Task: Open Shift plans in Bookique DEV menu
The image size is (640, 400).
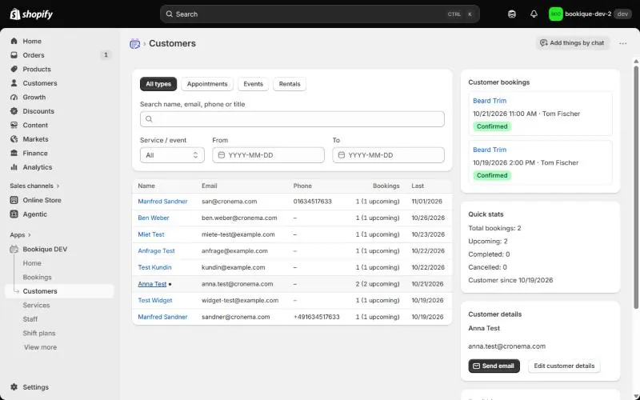Action: tap(39, 333)
